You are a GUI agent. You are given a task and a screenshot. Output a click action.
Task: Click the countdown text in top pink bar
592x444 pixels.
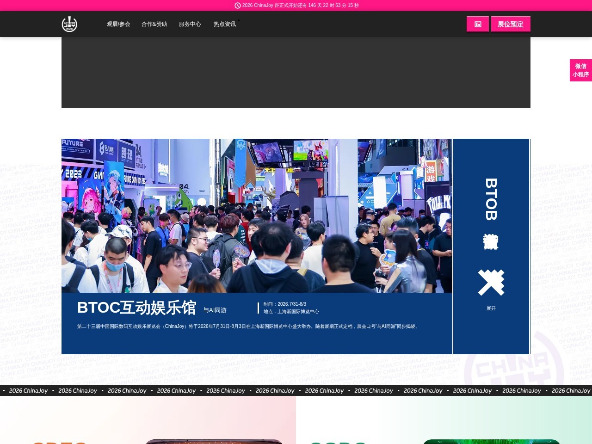coord(300,6)
